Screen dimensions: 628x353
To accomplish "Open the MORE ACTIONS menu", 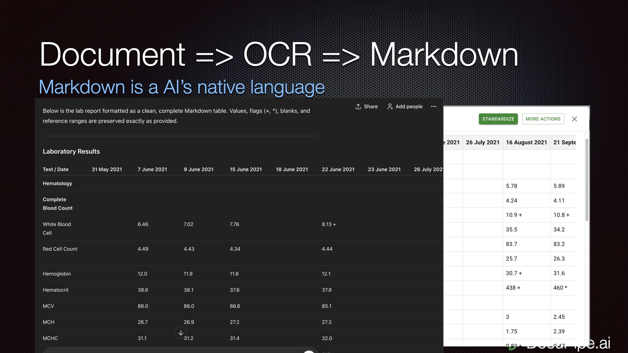I will (543, 119).
